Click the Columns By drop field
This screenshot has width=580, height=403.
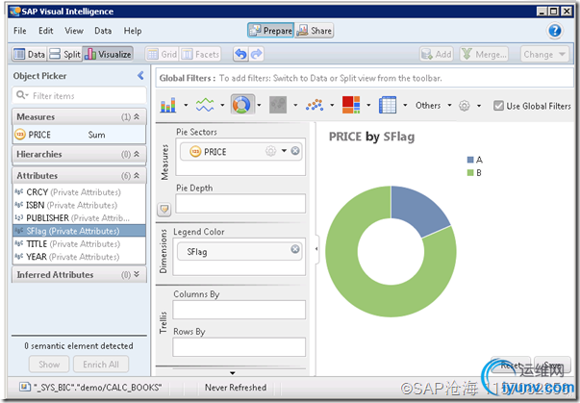(239, 310)
